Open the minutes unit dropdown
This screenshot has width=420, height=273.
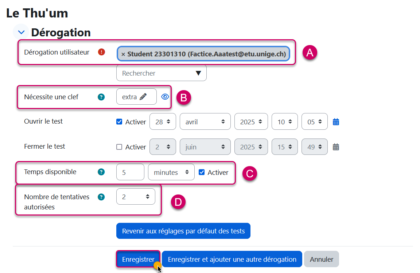[171, 172]
